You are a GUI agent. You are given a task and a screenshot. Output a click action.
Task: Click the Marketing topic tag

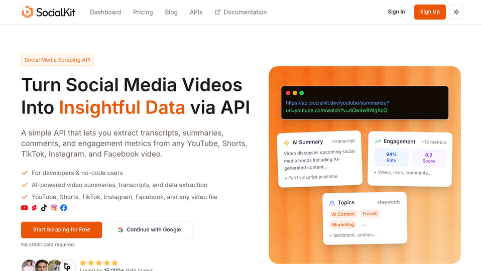(343, 225)
